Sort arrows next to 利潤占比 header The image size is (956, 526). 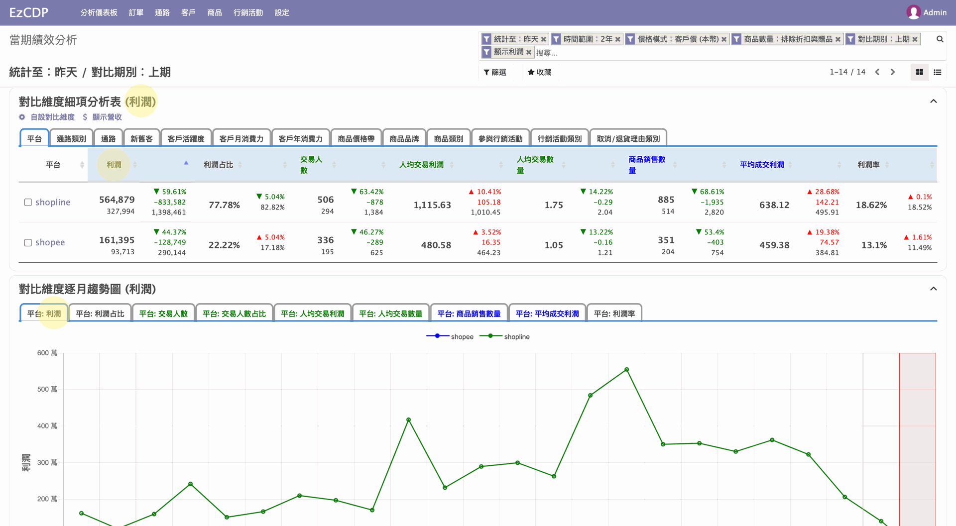click(x=240, y=165)
